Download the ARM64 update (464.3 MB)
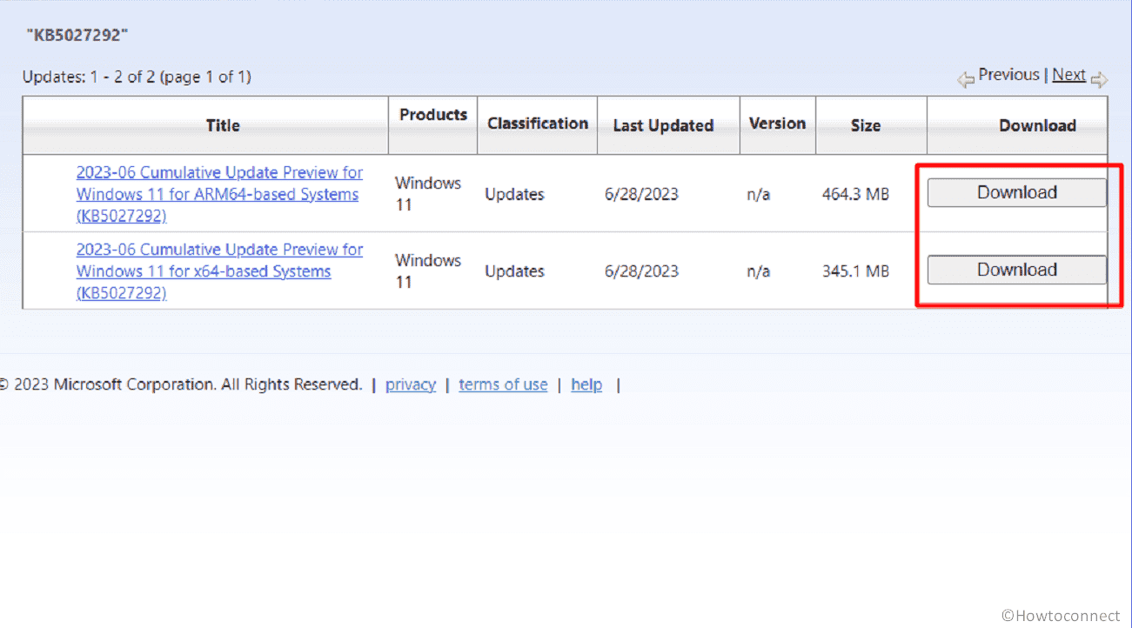This screenshot has width=1132, height=628. tap(1016, 193)
